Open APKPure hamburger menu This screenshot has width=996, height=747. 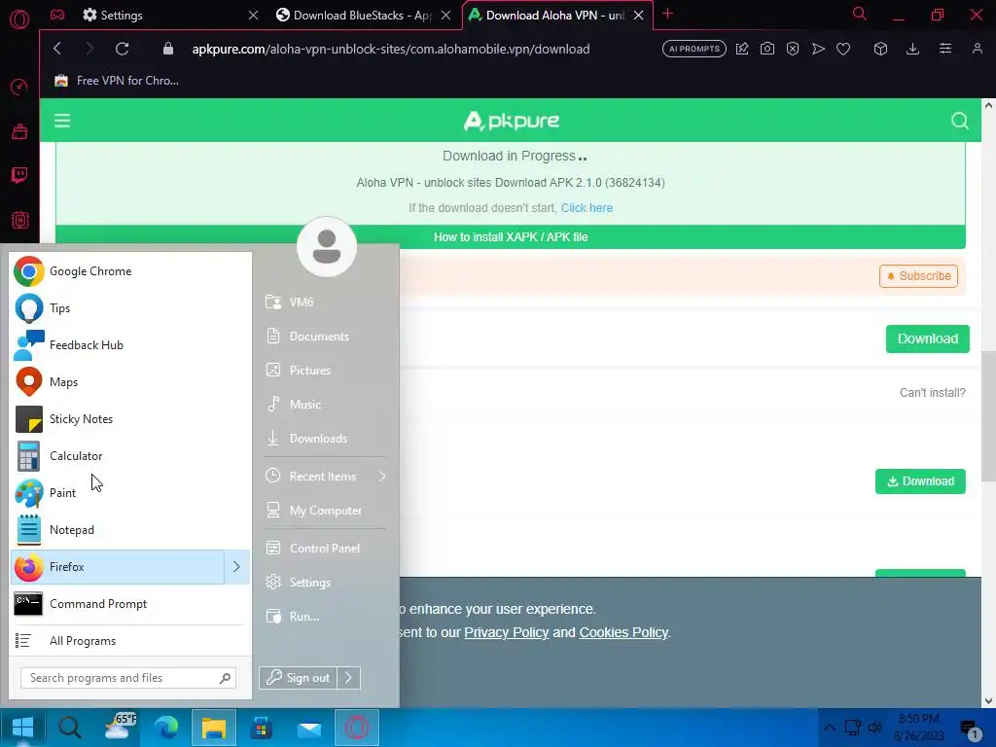click(62, 121)
